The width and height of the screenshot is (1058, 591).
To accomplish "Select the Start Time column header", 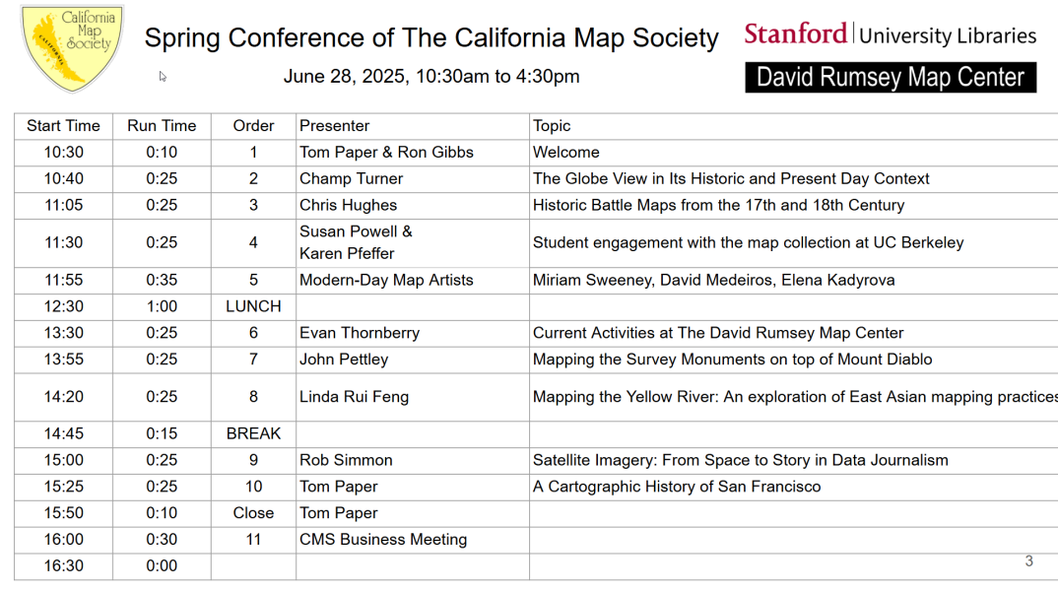I will click(63, 126).
